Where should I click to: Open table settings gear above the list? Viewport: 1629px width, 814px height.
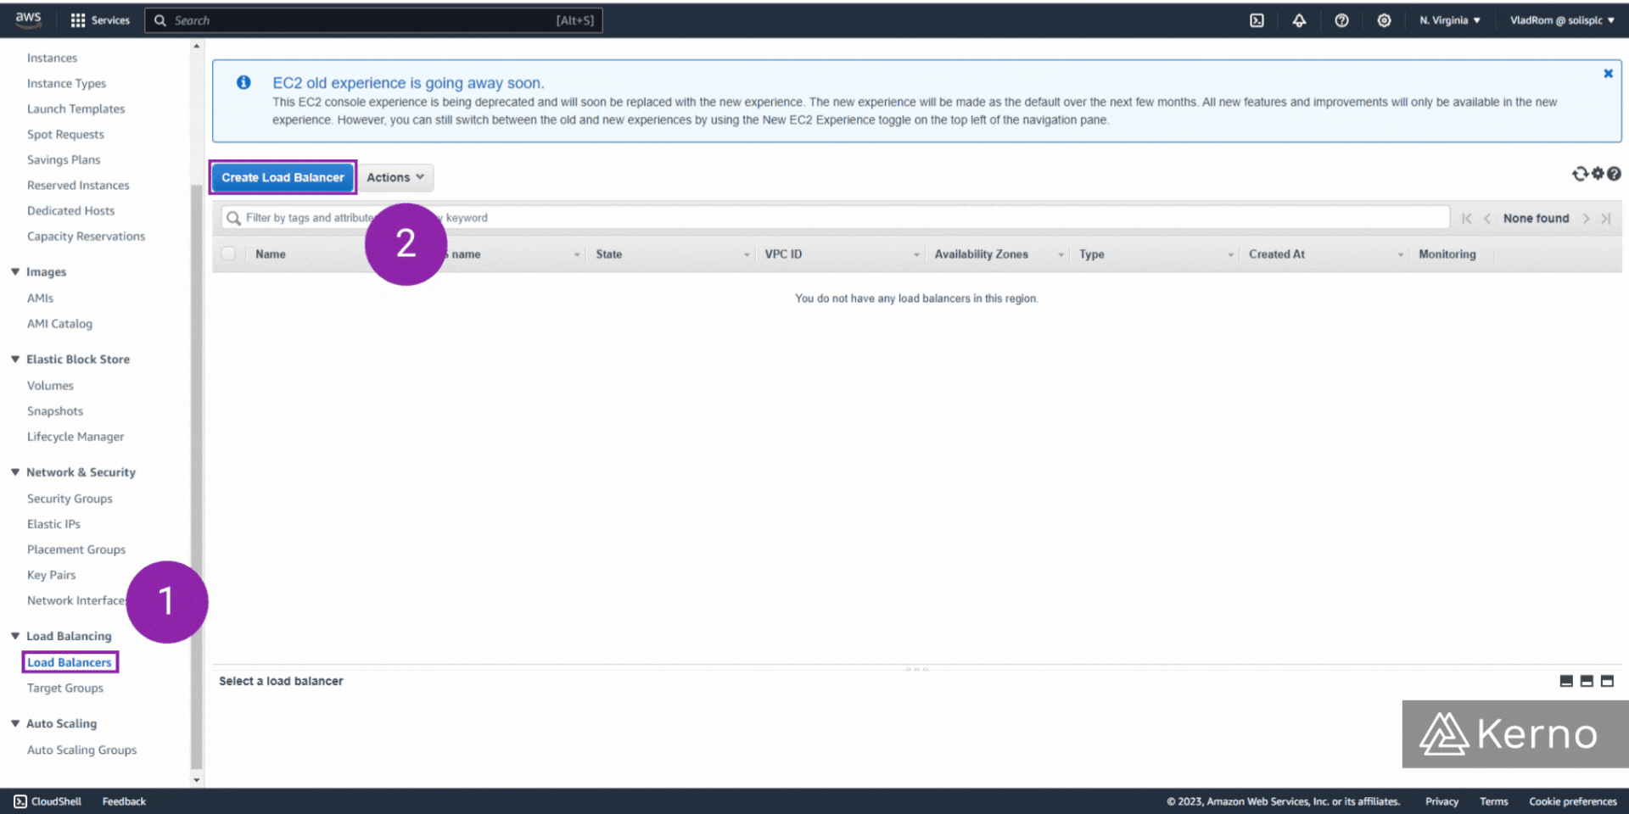coord(1598,174)
